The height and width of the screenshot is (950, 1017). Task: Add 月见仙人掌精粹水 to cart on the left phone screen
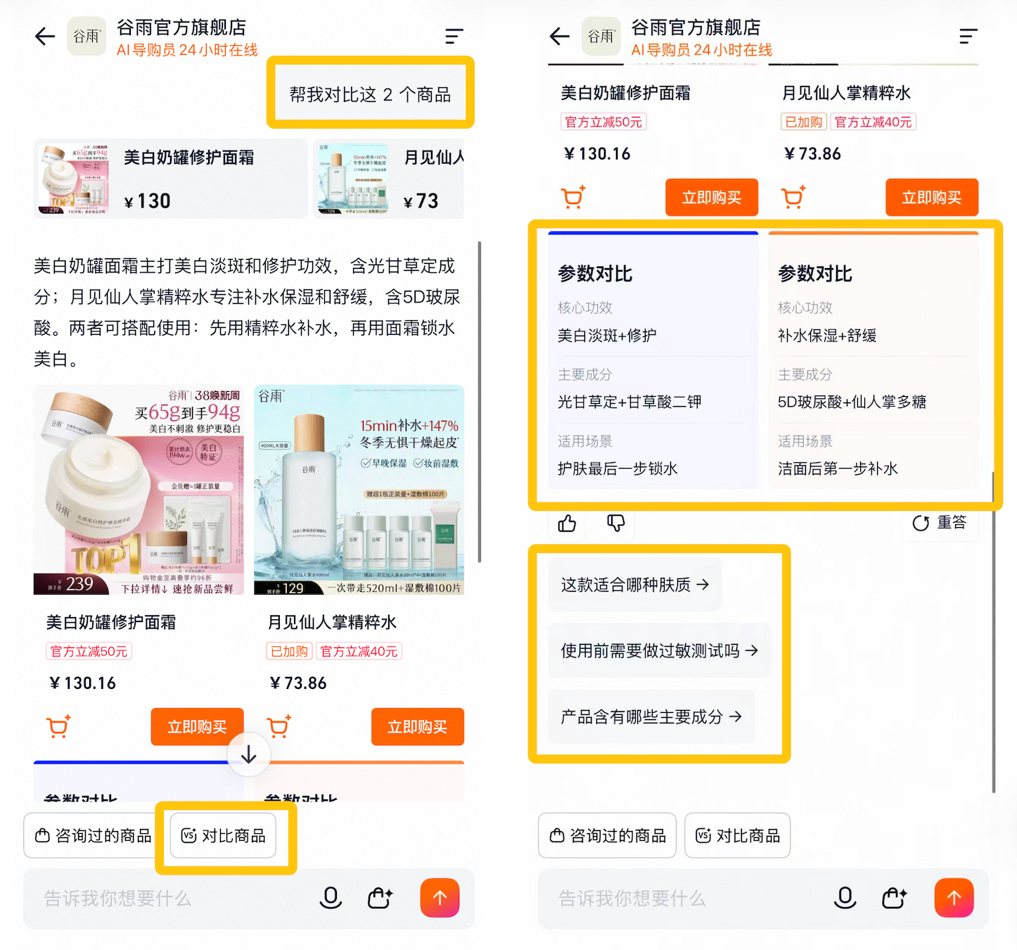click(279, 726)
